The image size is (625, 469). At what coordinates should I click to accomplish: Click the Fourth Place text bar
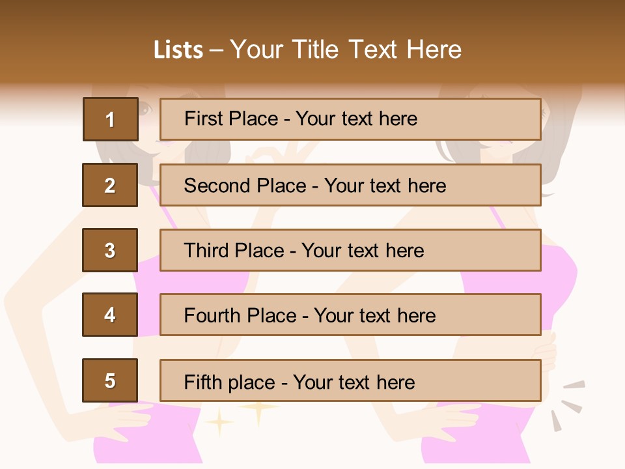(350, 315)
